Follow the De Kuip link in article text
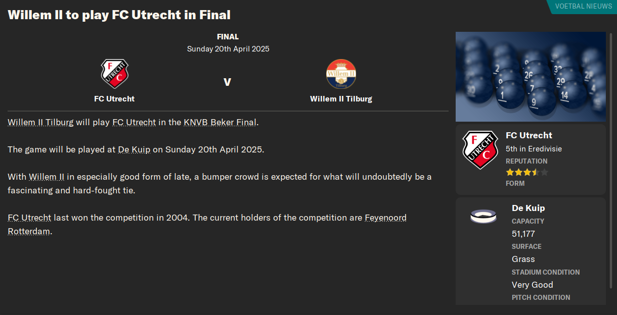Screen dimensions: 617x315 [134, 149]
